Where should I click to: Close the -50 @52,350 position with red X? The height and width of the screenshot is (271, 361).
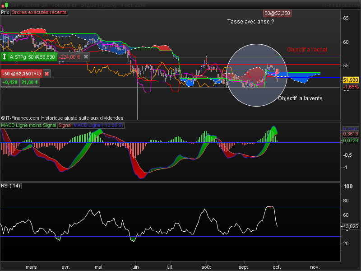47,74
